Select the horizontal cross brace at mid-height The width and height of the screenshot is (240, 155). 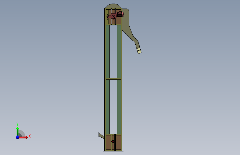coord(113,79)
